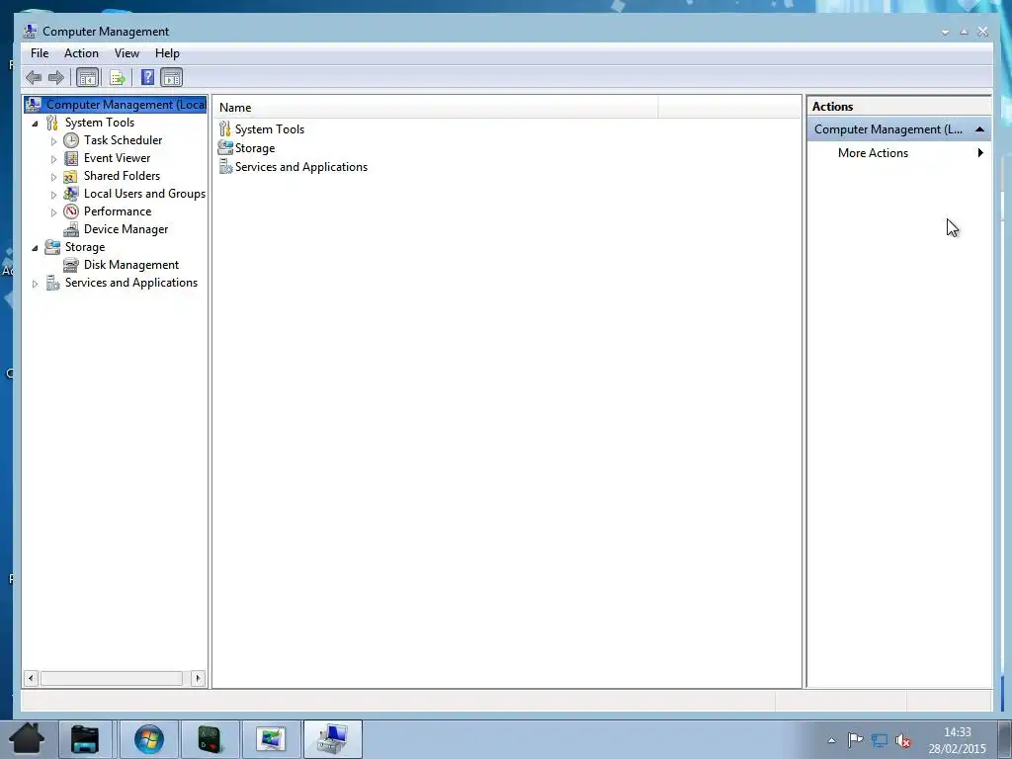Open the monitor picture taskbar icon
The height and width of the screenshot is (759, 1012).
[x=271, y=739]
